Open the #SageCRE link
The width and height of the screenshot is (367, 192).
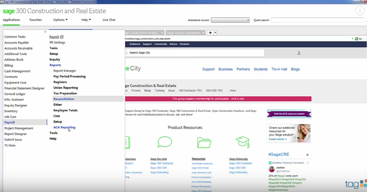pyautogui.click(x=278, y=154)
